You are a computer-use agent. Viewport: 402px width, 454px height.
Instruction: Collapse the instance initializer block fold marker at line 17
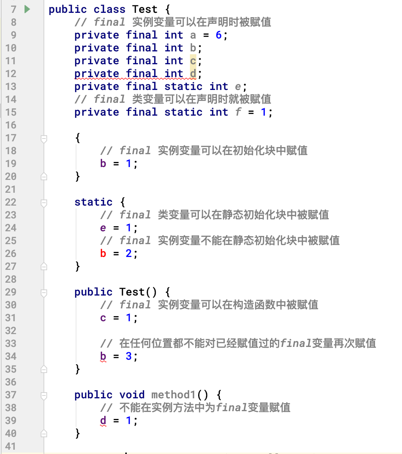[x=44, y=138]
